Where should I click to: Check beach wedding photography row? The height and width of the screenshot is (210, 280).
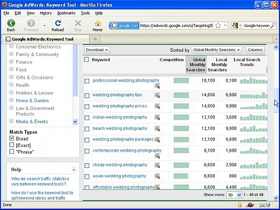87,129
